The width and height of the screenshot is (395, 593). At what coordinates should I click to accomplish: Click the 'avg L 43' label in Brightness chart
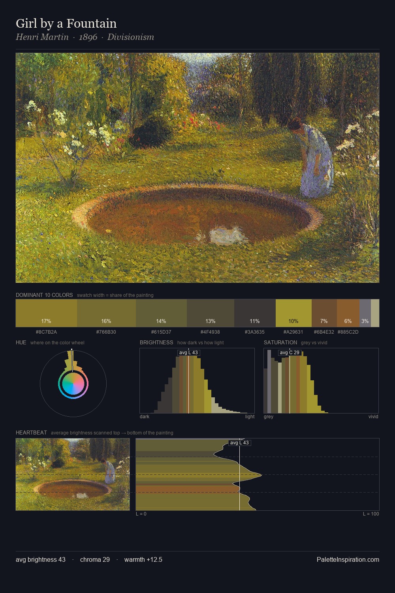pos(188,353)
